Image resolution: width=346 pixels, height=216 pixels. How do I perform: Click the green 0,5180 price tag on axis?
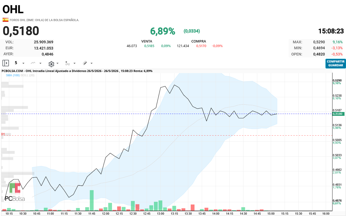click(x=338, y=114)
